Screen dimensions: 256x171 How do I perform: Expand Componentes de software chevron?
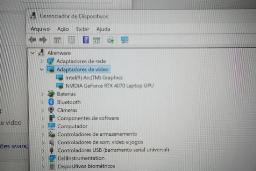point(43,119)
